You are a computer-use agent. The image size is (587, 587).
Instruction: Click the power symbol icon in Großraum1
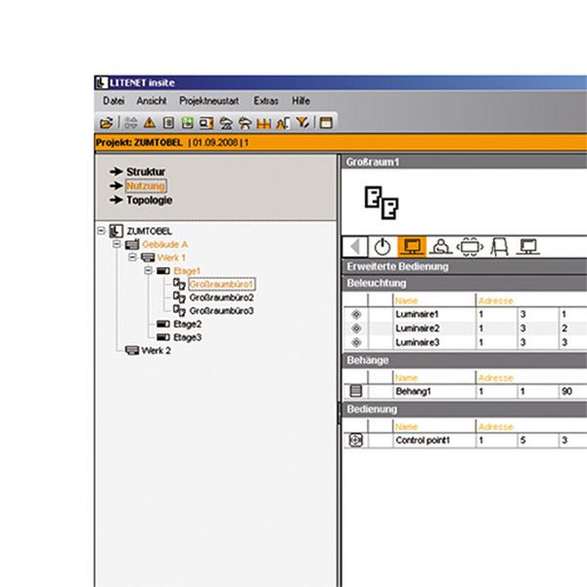click(383, 247)
